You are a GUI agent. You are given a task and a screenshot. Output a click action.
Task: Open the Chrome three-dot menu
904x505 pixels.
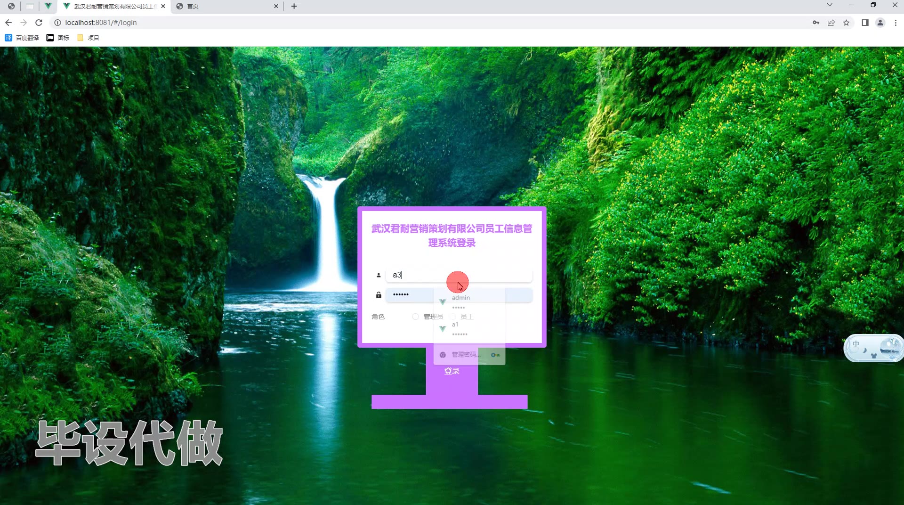[896, 23]
